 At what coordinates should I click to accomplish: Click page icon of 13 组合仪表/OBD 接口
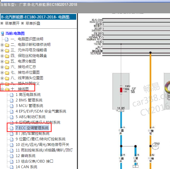click(x=12, y=162)
